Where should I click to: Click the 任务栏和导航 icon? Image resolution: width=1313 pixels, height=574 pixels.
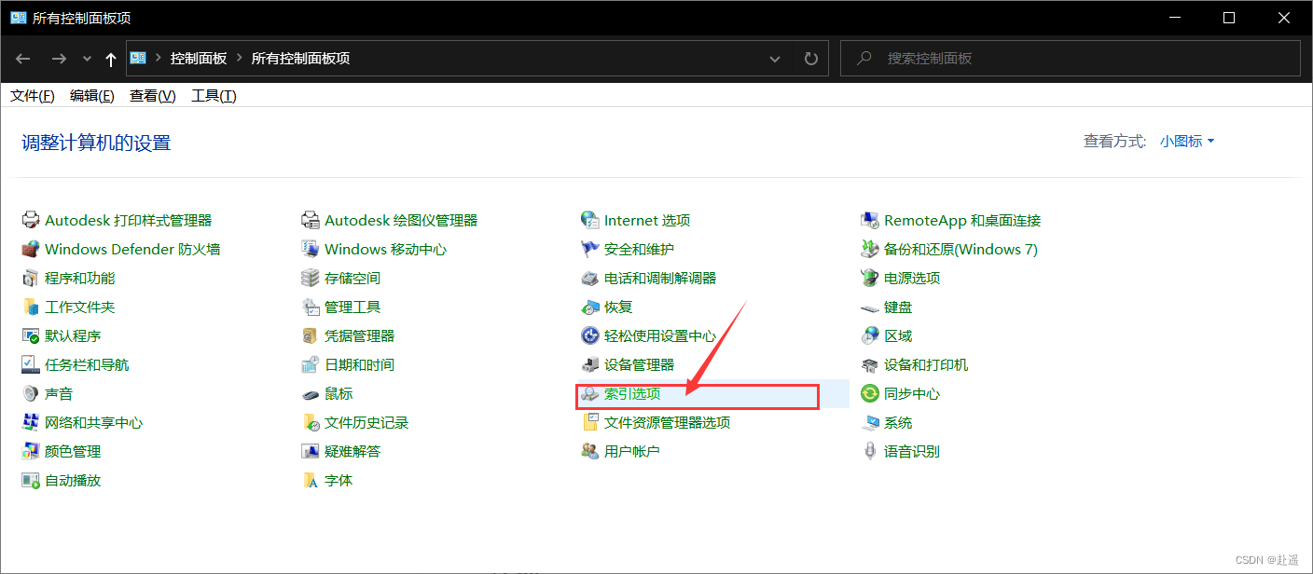[x=31, y=365]
